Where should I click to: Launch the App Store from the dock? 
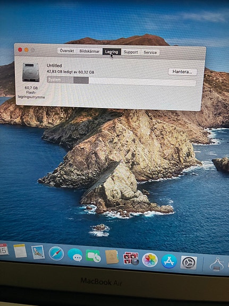(169, 261)
